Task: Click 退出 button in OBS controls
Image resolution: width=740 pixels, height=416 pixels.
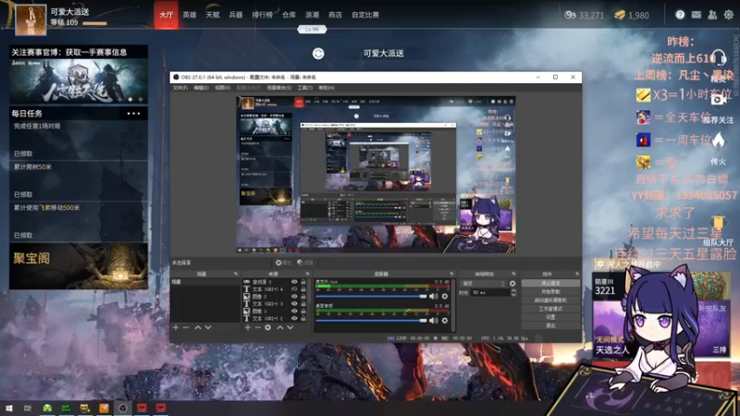Action: pos(550,325)
